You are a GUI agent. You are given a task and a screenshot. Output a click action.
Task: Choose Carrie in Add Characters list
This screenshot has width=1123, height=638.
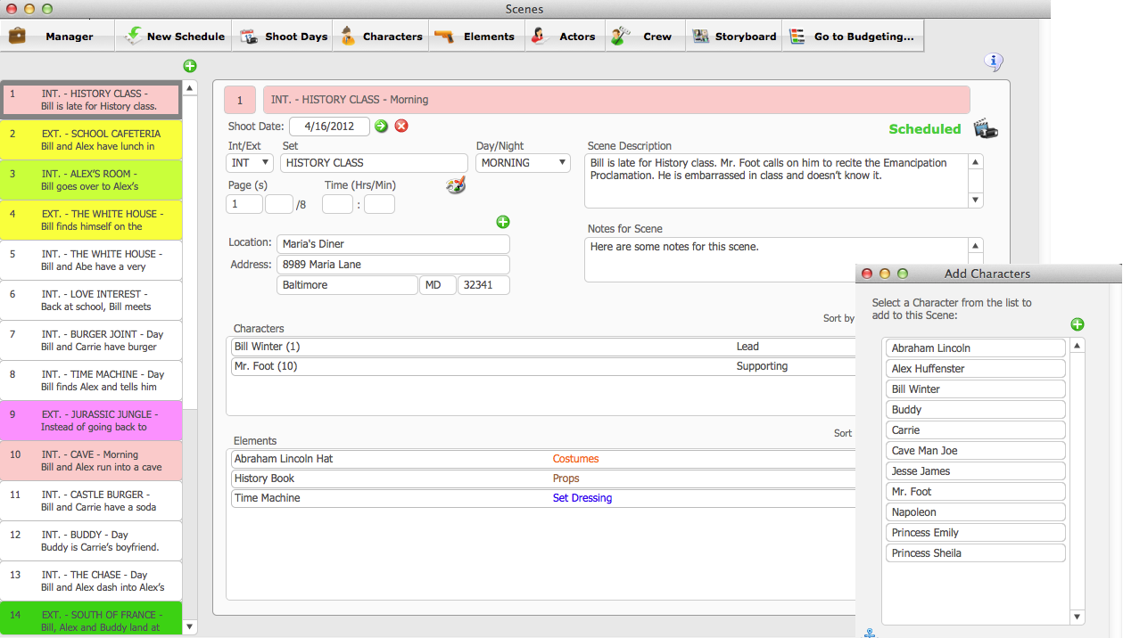pyautogui.click(x=976, y=430)
